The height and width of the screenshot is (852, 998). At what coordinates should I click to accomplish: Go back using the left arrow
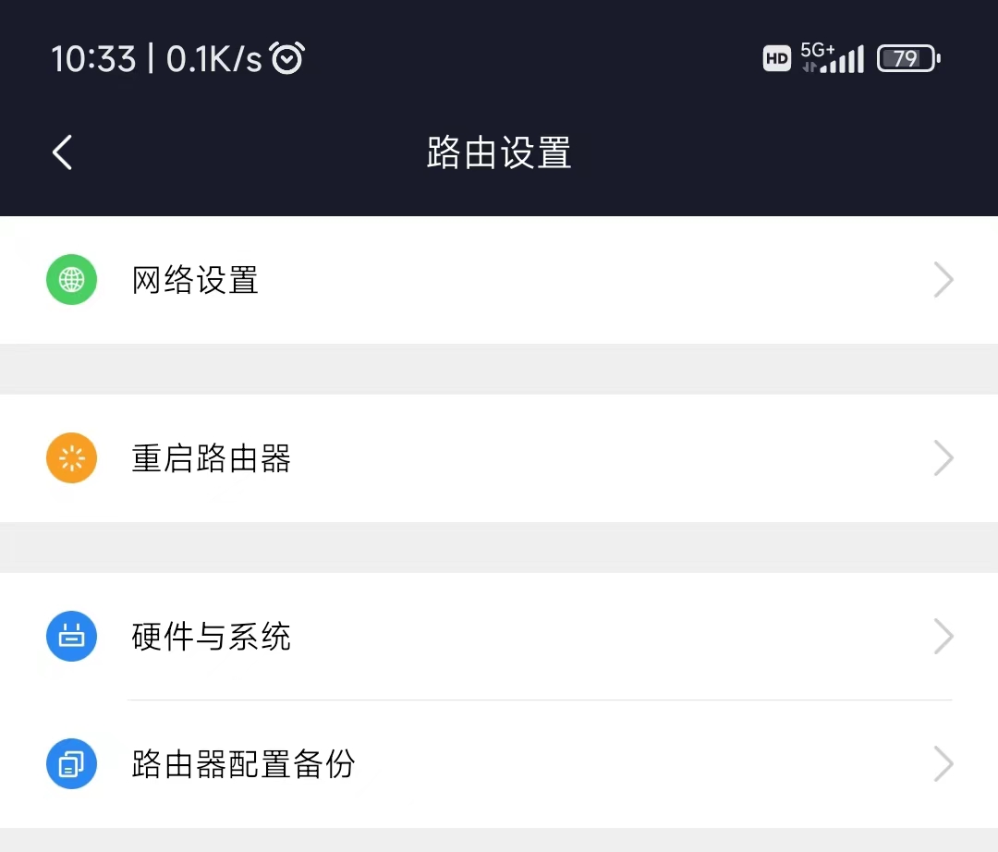pos(62,152)
